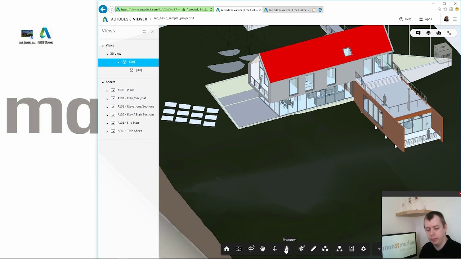The image size is (461, 259).
Task: Expand the A103 - Elevations/Sections sheet
Action: click(x=107, y=107)
